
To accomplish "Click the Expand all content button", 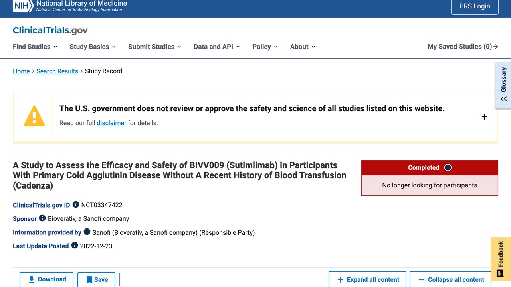I will [x=367, y=279].
